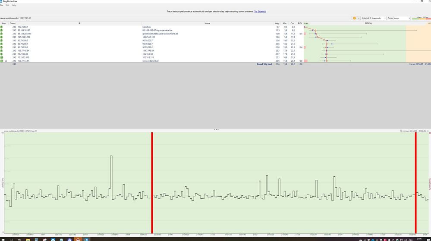Image resolution: width=431 pixels, height=241 pixels.
Task: Click the Name column header
Action: [207, 23]
